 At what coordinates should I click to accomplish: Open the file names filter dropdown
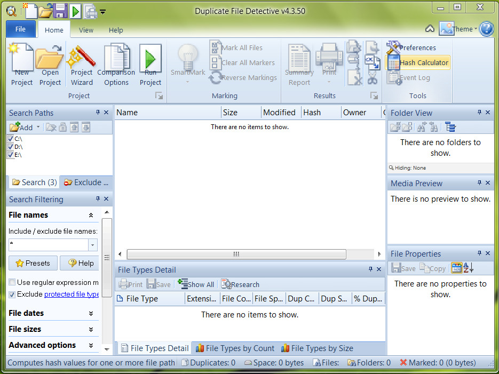coord(93,245)
